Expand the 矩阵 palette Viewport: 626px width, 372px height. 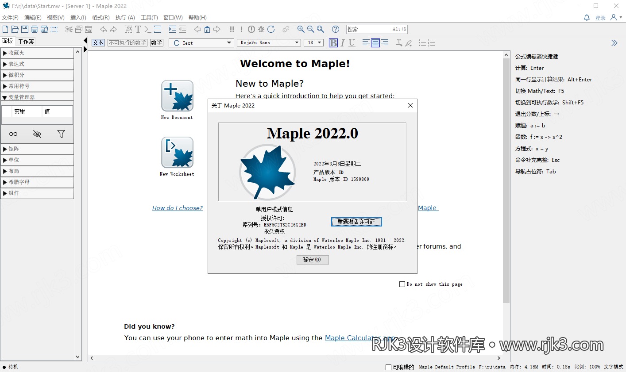click(37, 149)
